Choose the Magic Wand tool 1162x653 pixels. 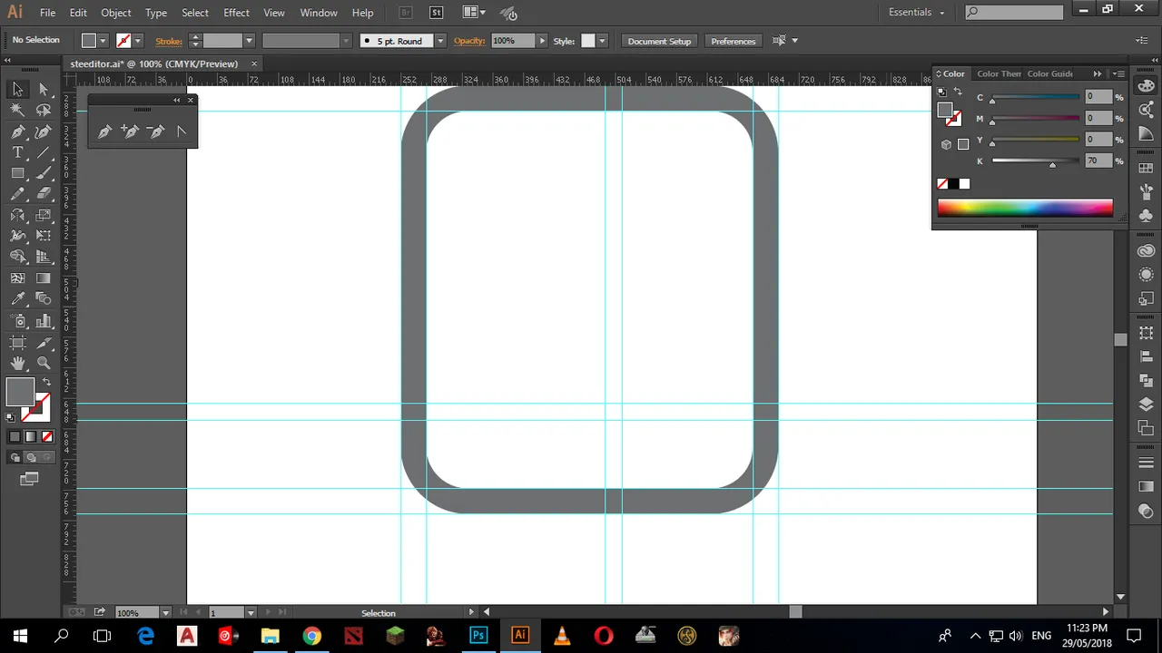(17, 110)
